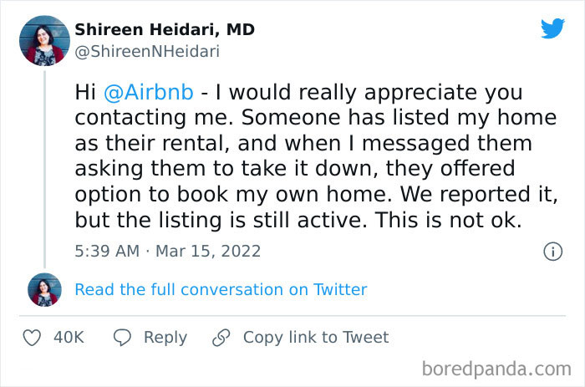Viewport: 585px width, 387px height.
Task: Read the full conversation on Twitter
Action: coord(221,289)
